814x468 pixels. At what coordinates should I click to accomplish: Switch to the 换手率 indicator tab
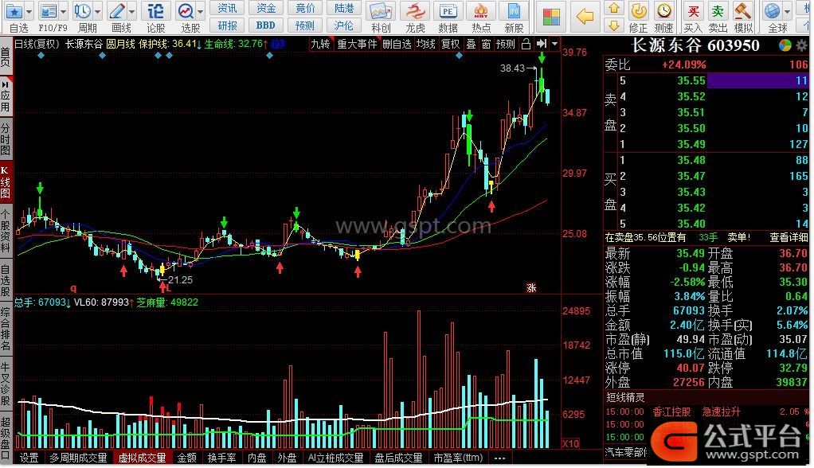coord(222,458)
